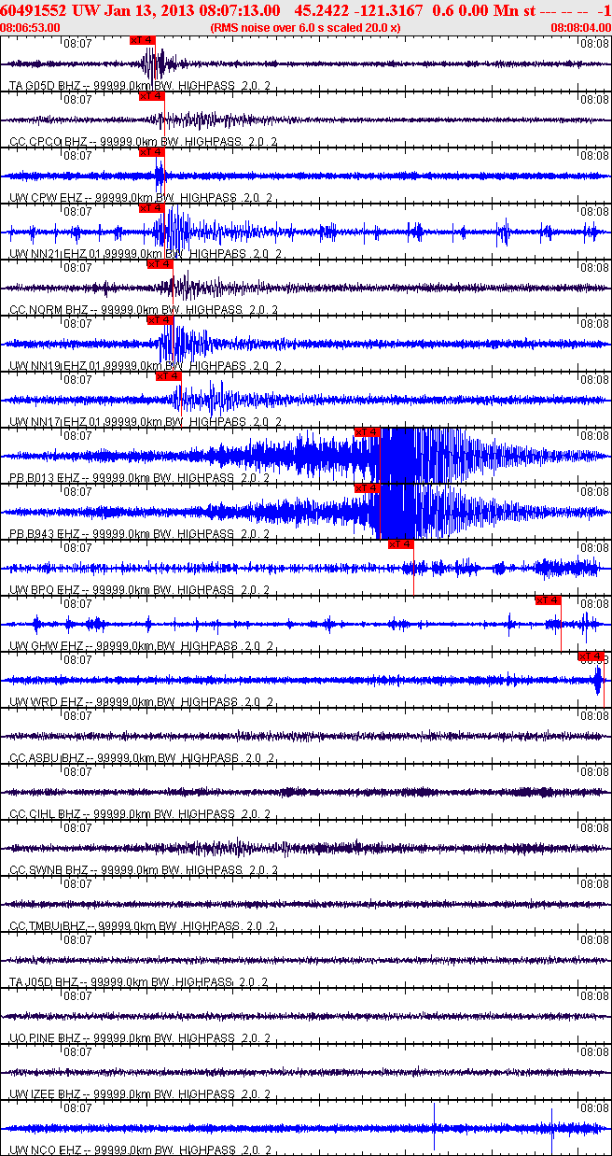Screen dimensions: 612x1156
Task: Click the end time 08:08:04.00
Action: (581, 28)
